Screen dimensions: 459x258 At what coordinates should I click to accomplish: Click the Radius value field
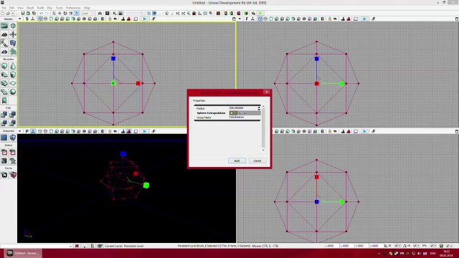(x=243, y=108)
